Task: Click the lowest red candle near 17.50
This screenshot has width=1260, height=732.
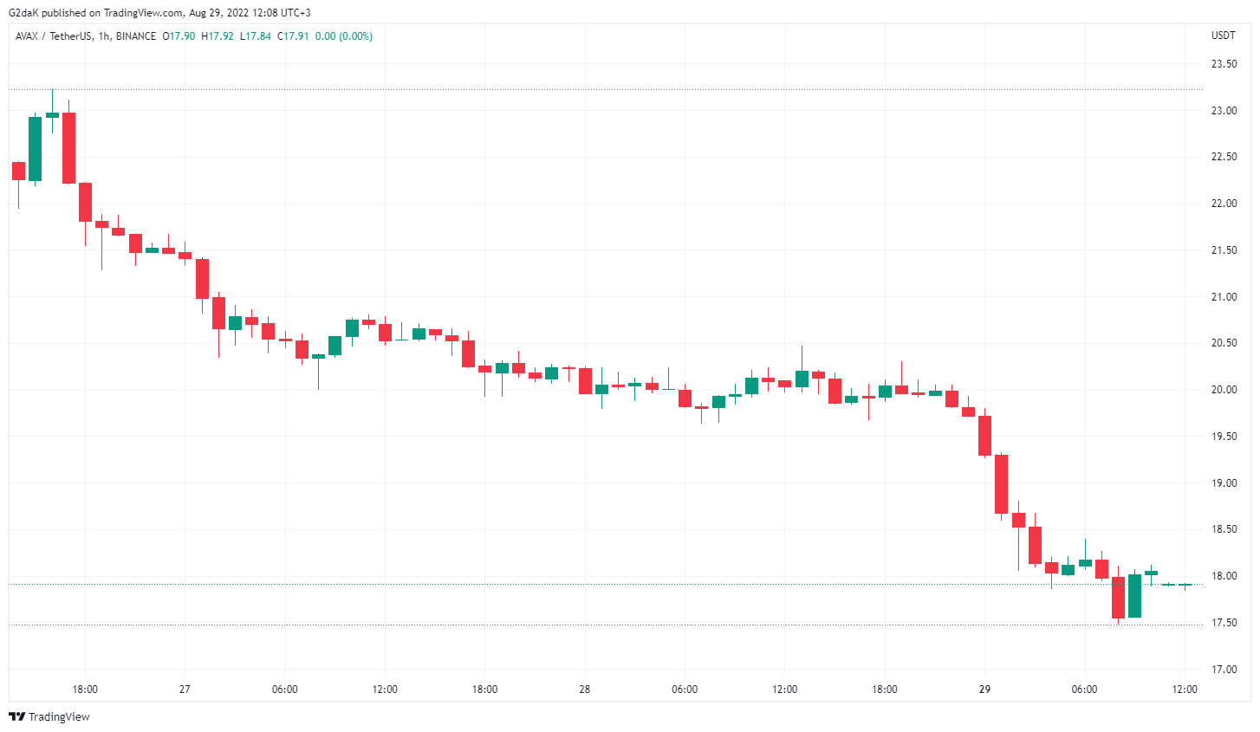Action: pyautogui.click(x=1118, y=598)
